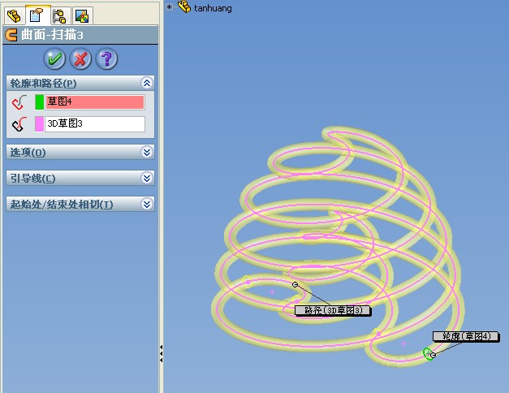Click the pink path color swatch

click(x=39, y=124)
